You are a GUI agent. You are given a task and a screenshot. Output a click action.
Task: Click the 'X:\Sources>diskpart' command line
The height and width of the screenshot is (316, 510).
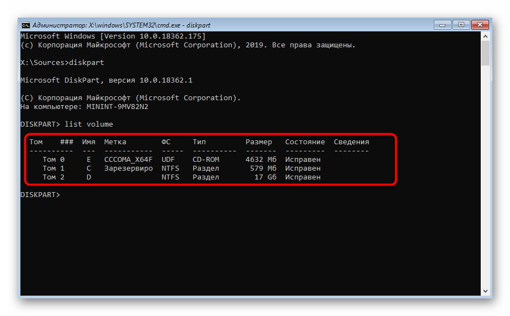[62, 62]
